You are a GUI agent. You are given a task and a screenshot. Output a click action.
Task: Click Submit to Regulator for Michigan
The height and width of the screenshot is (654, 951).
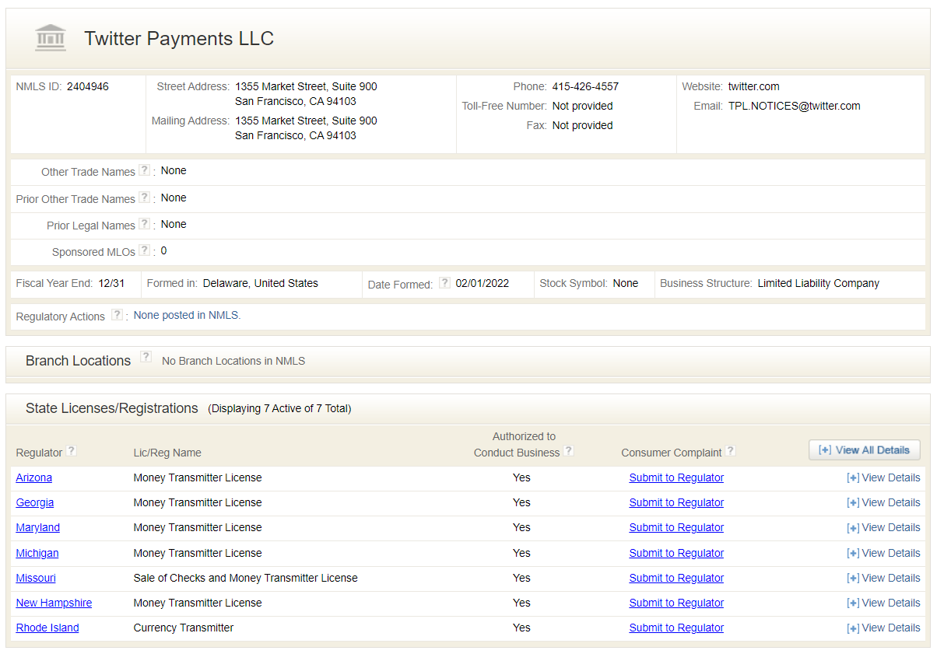[x=676, y=553]
